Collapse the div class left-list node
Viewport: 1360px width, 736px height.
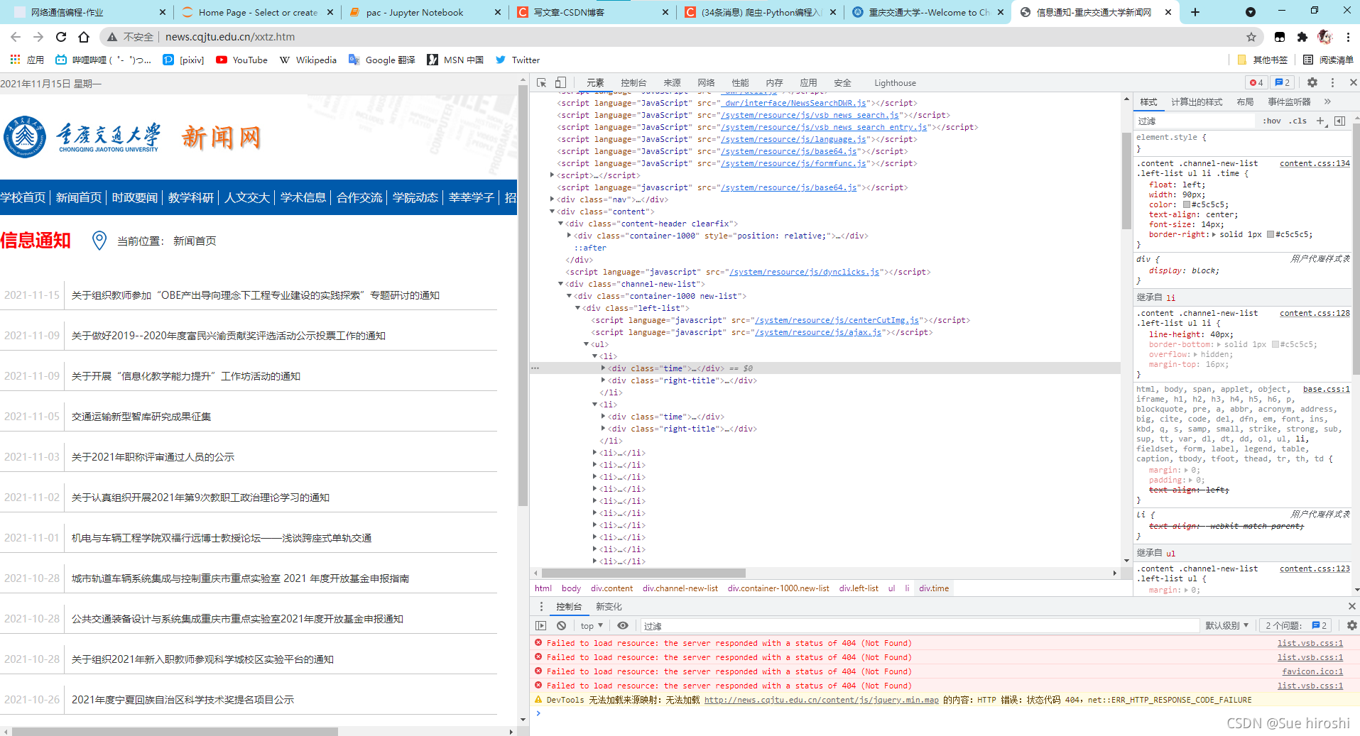578,308
